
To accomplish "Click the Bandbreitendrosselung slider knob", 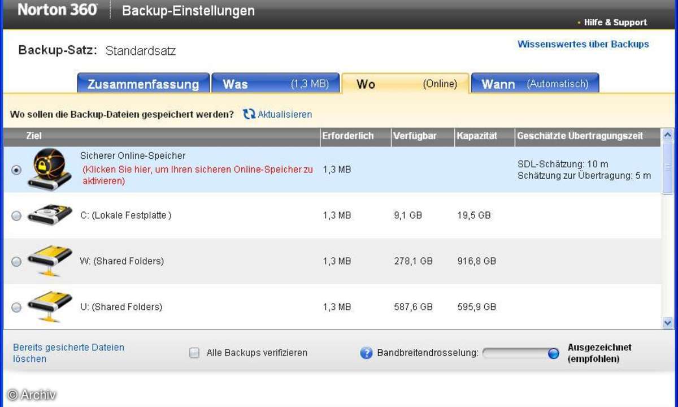I will tap(554, 353).
